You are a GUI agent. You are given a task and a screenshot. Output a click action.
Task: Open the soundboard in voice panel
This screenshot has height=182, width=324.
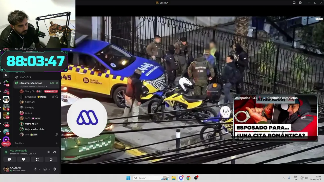51,159
